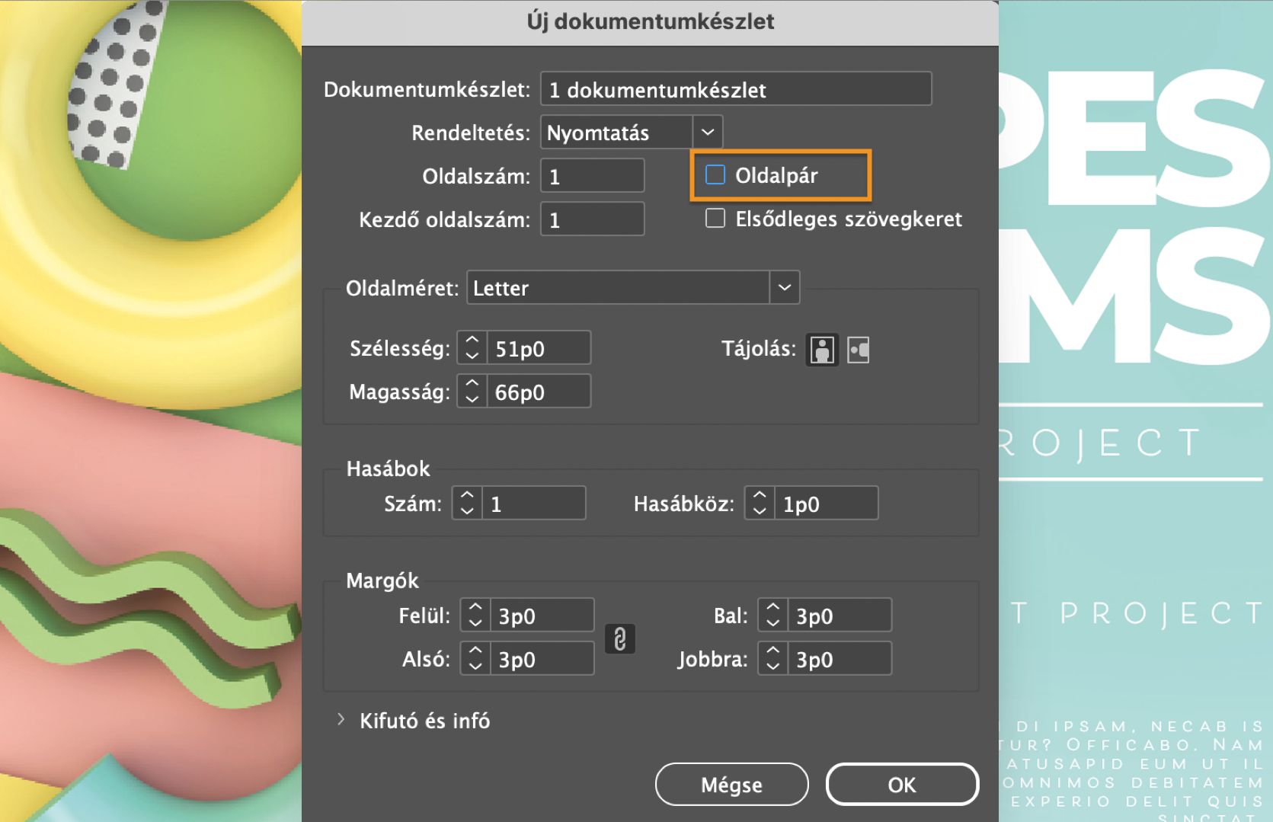Expand the Kifutó és infó section
Viewport: 1273px width, 822px height.
pyautogui.click(x=341, y=719)
